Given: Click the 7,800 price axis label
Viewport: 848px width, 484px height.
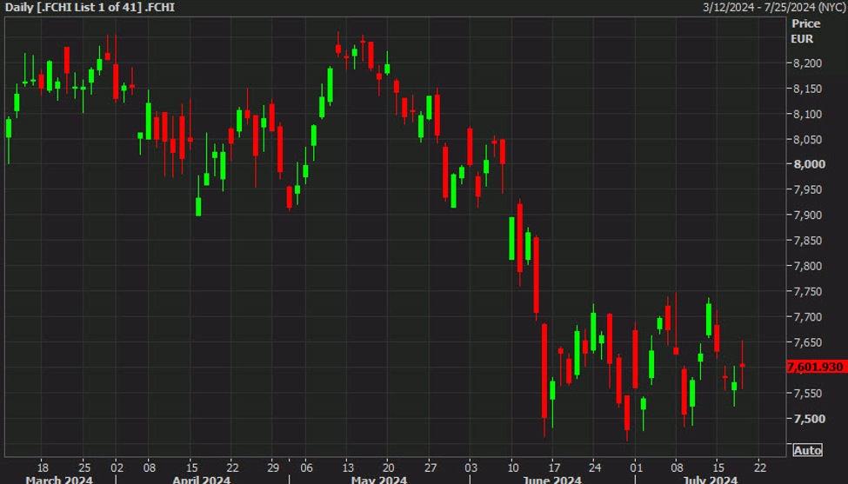Looking at the screenshot, I should pyautogui.click(x=807, y=266).
